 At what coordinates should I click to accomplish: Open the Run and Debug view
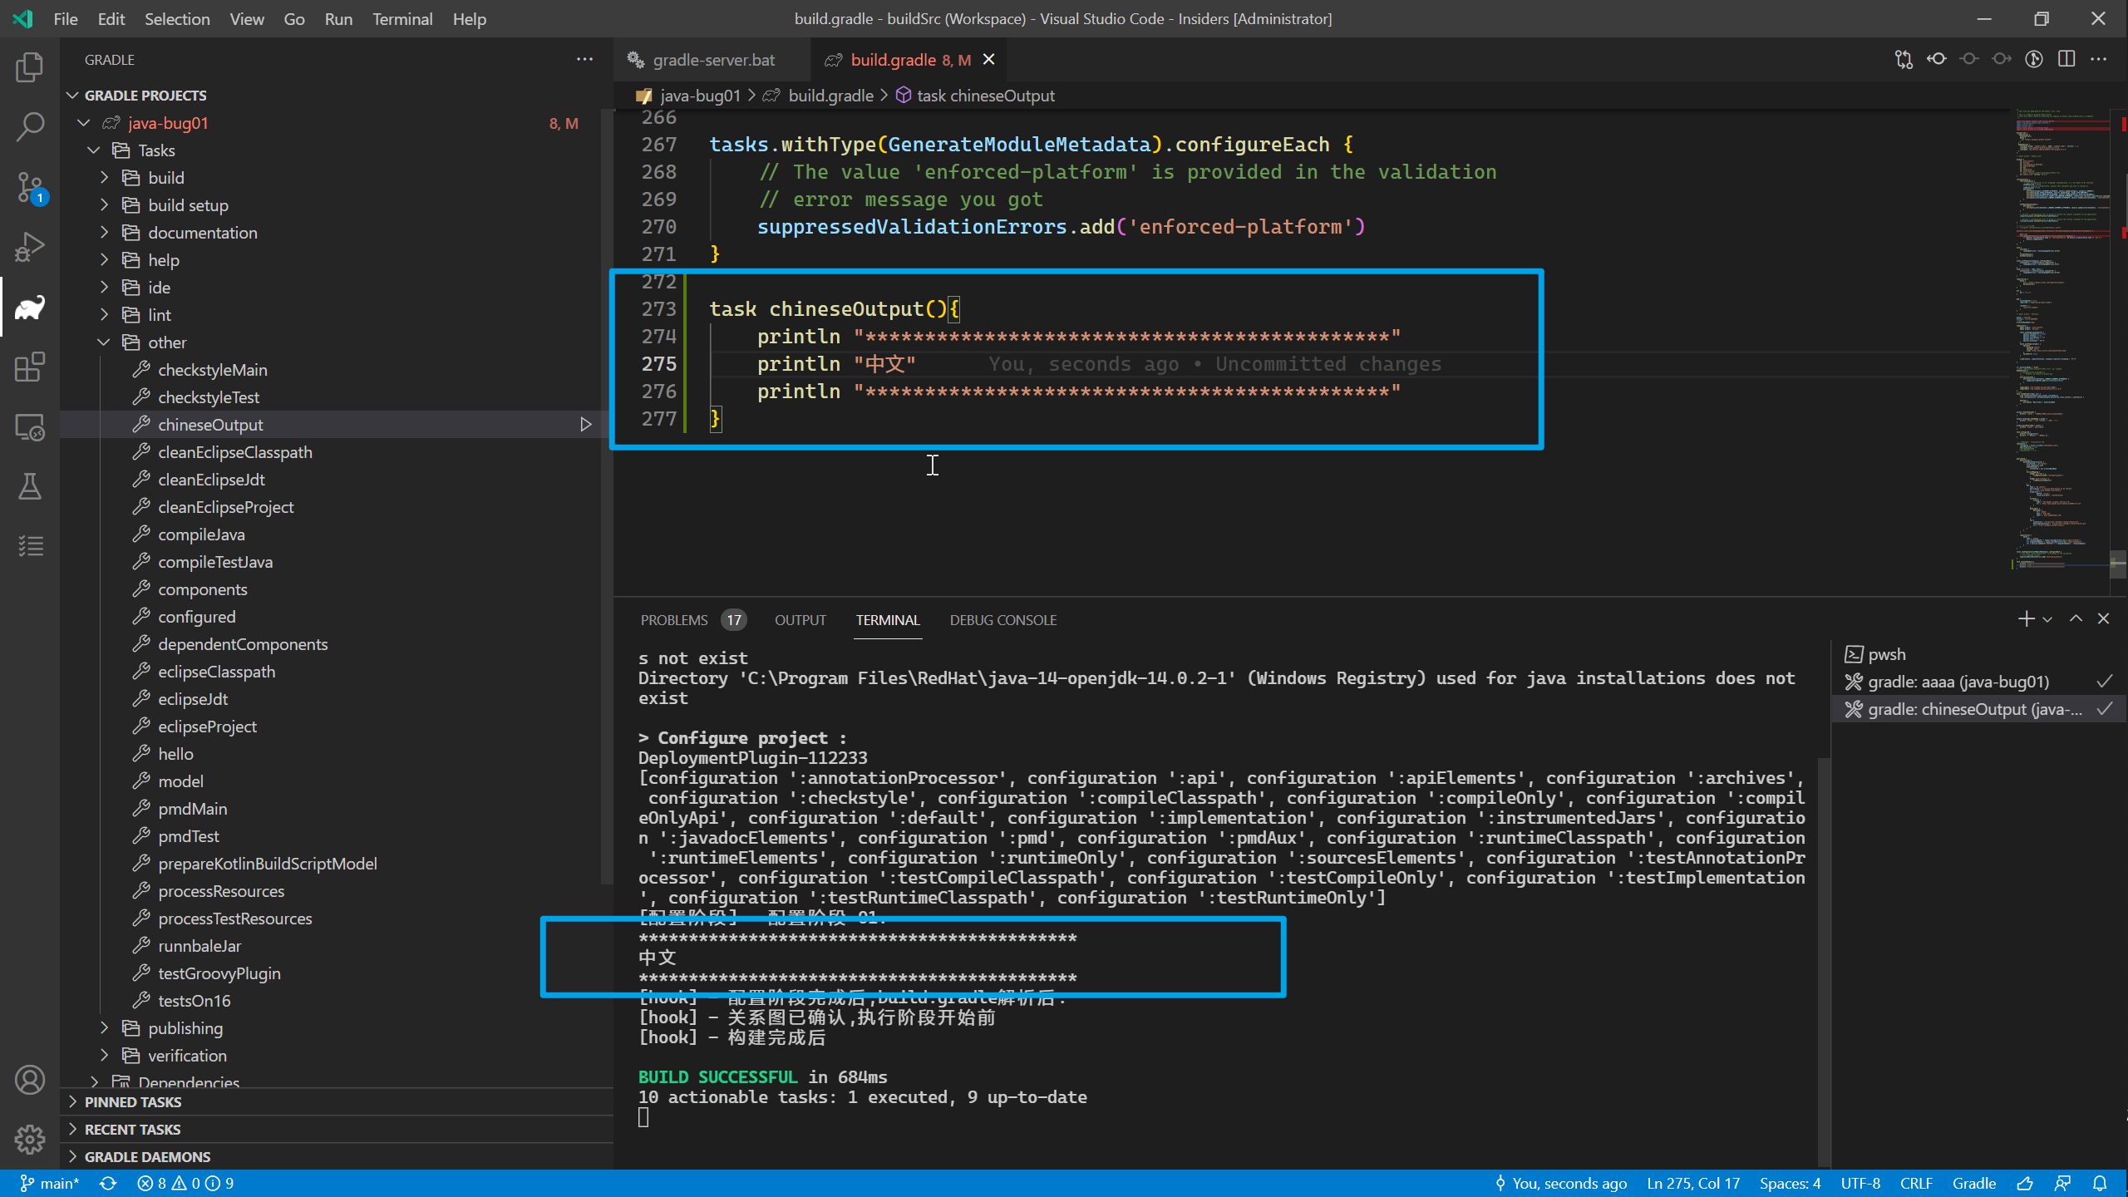pos(30,247)
